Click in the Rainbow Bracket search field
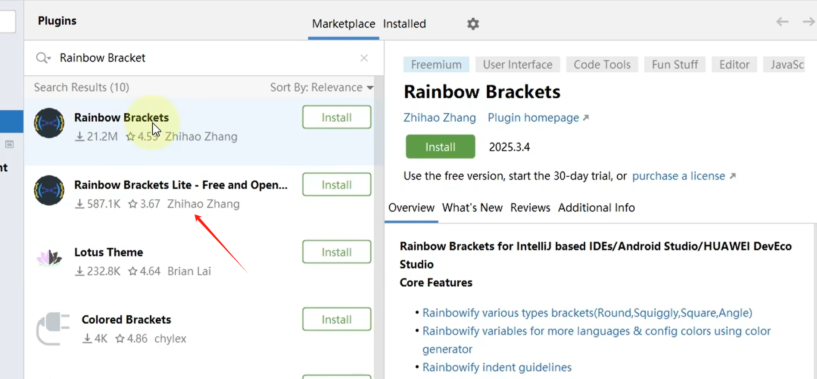This screenshot has height=379, width=817. (204, 58)
